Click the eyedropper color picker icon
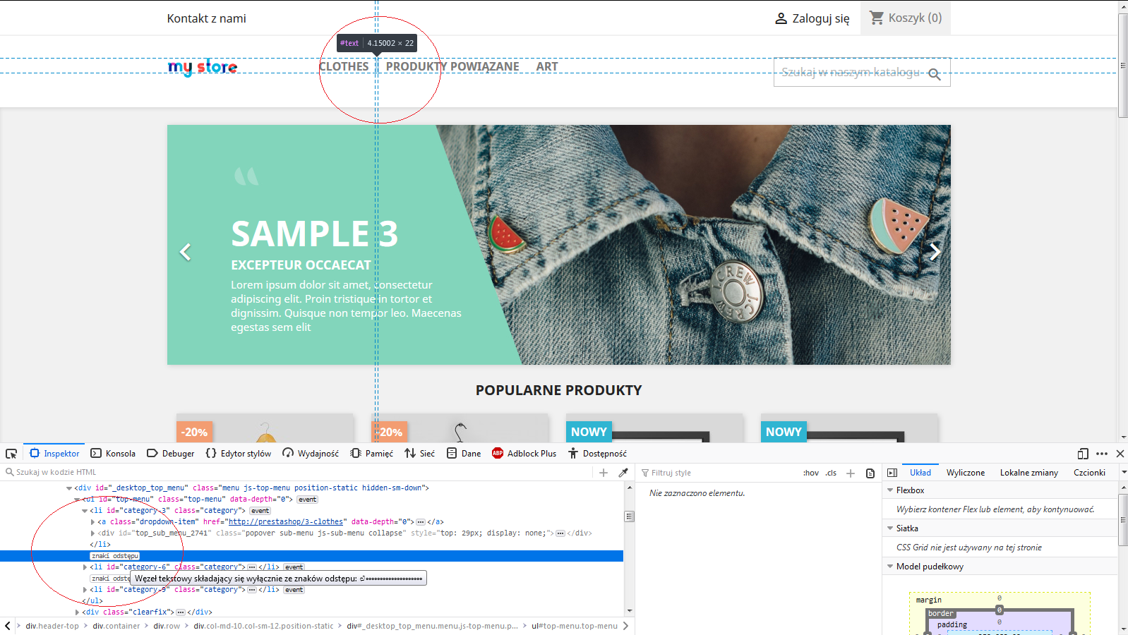The image size is (1128, 635). point(623,473)
